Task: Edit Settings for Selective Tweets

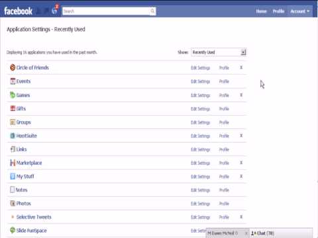Action: (200, 218)
